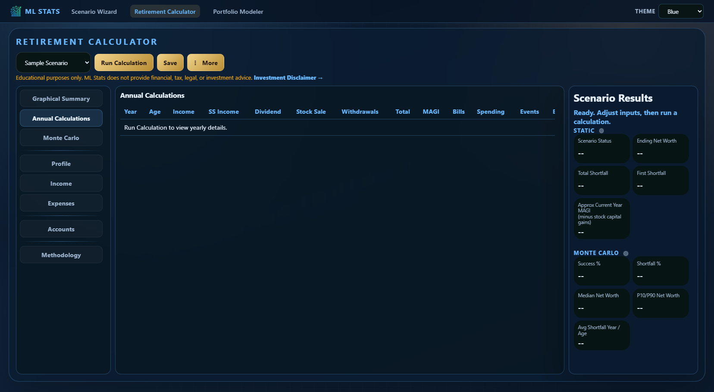Image resolution: width=714 pixels, height=392 pixels.
Task: Open the Methodology page
Action: [61, 255]
